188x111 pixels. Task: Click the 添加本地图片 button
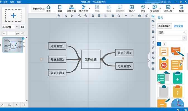164,26
